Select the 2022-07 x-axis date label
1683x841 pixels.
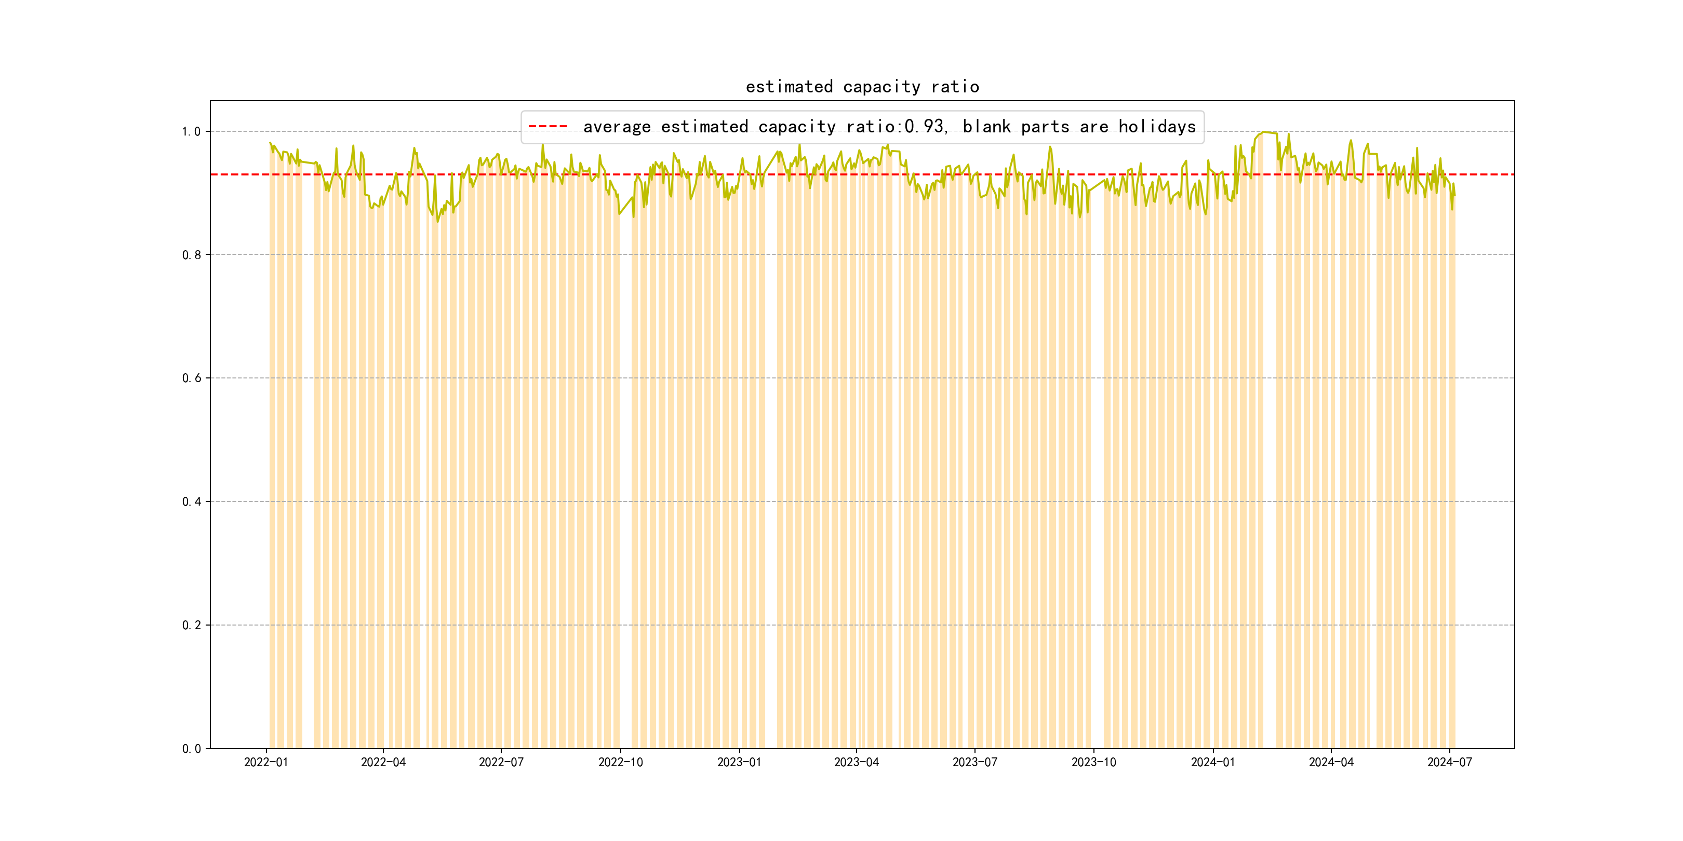point(501,763)
